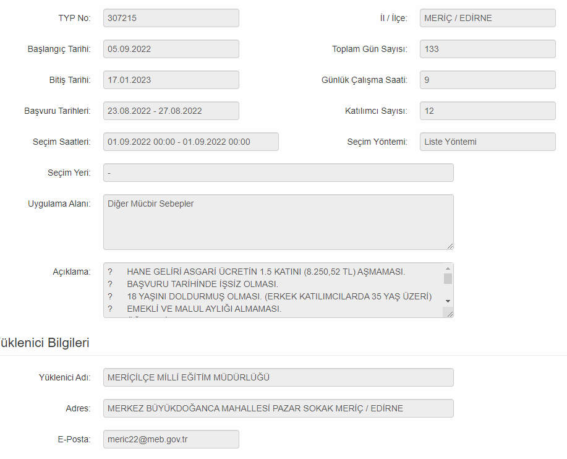Click the Bitiş Tarihi field

click(171, 80)
